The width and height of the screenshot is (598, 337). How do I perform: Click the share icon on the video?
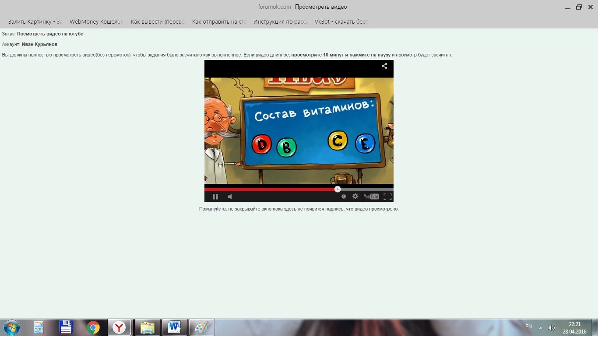click(384, 66)
